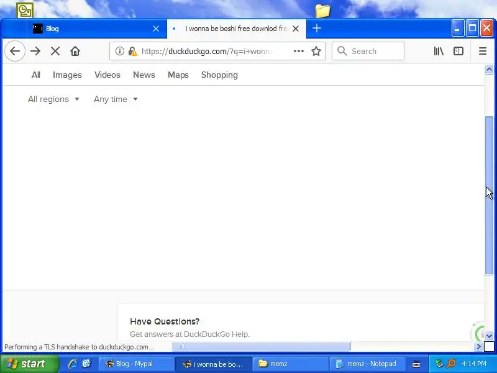Toggle the sidebar view icon
The height and width of the screenshot is (373, 497).
pyautogui.click(x=458, y=51)
